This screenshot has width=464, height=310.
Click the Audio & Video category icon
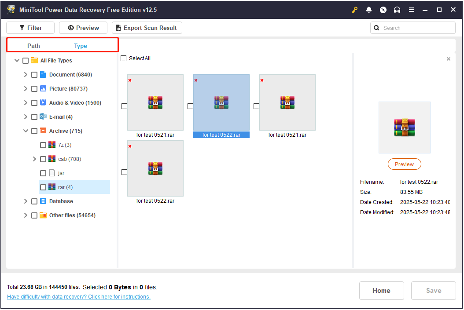[43, 102]
